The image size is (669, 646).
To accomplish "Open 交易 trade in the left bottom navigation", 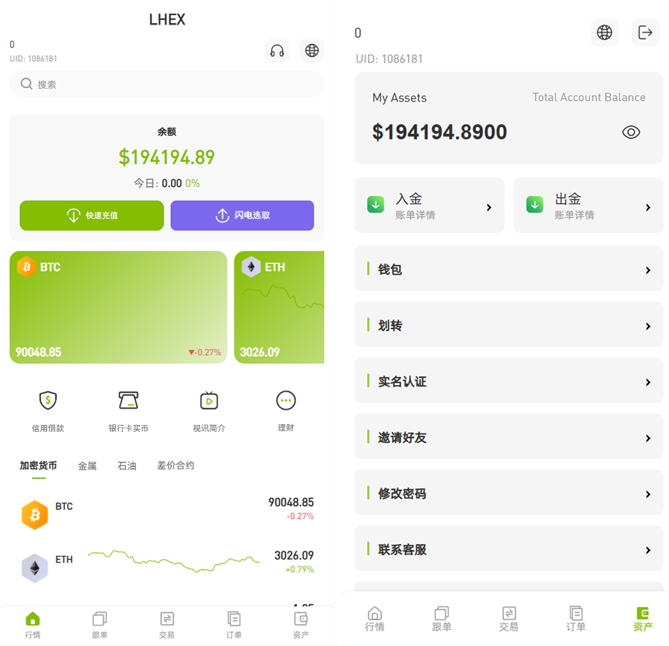I will point(166,623).
